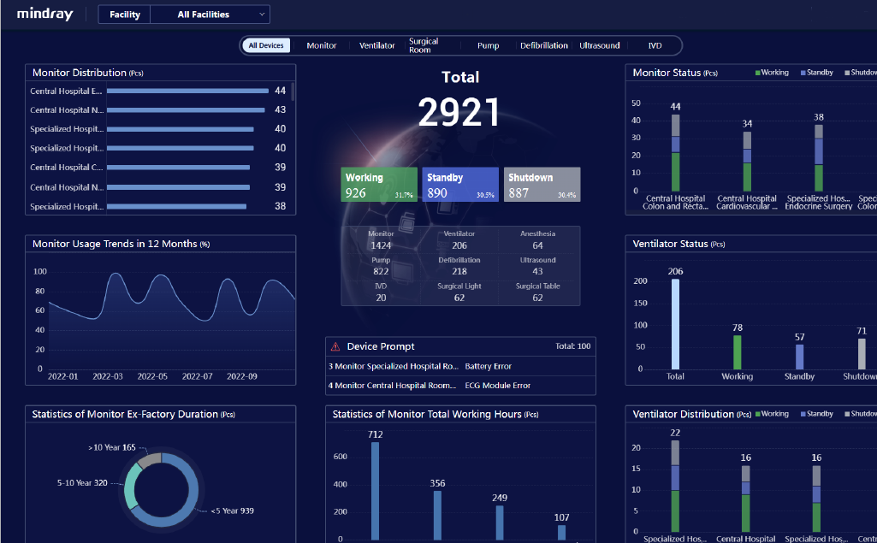Screen dimensions: 877x543
Task: Select the green Working status card
Action: (378, 184)
